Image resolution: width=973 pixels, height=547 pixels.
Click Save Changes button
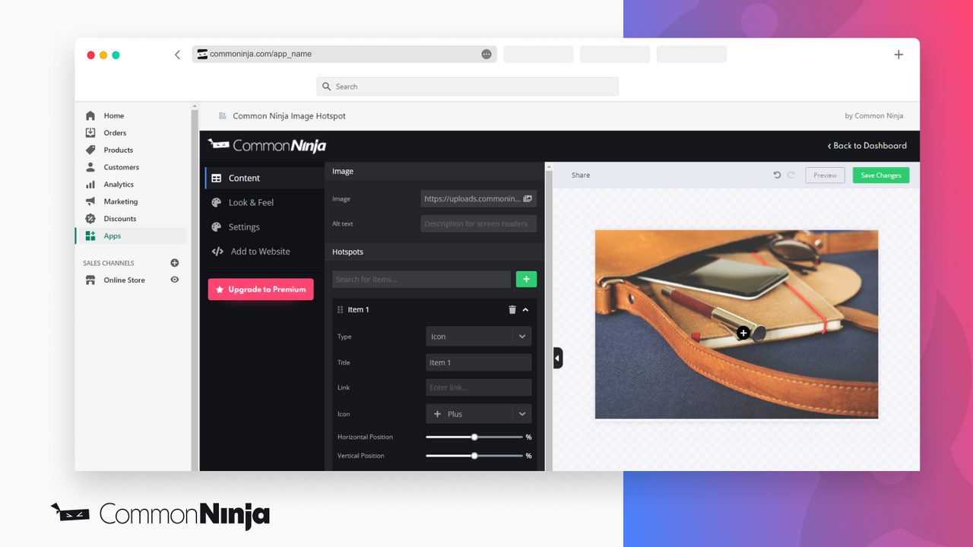(881, 175)
